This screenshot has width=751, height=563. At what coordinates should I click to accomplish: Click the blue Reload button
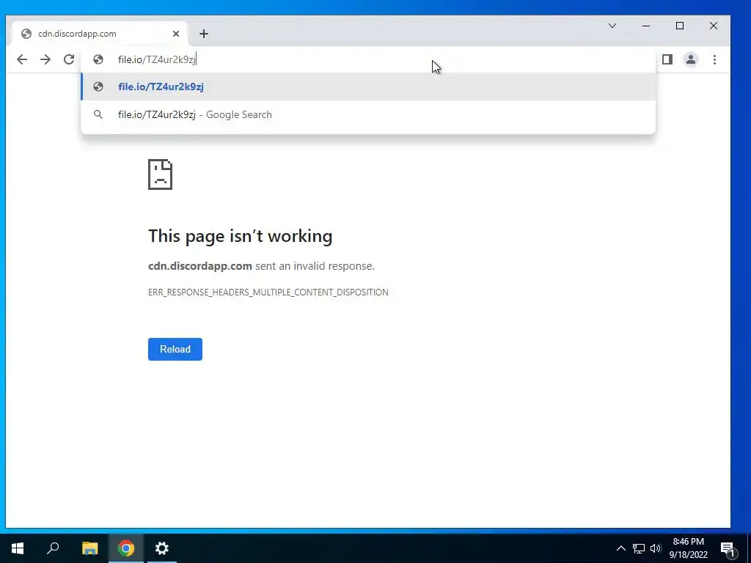[x=175, y=349]
